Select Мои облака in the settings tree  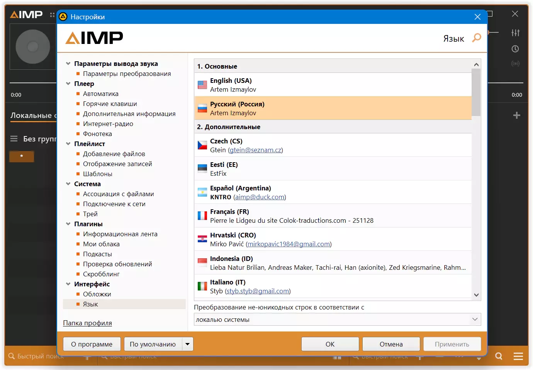(x=101, y=244)
